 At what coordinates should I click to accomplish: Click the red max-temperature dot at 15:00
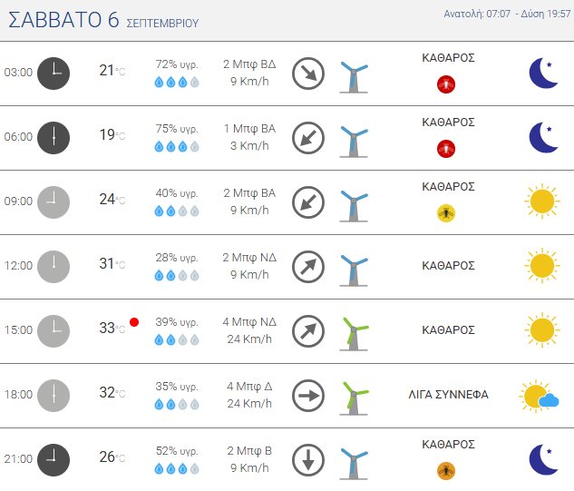coord(134,322)
